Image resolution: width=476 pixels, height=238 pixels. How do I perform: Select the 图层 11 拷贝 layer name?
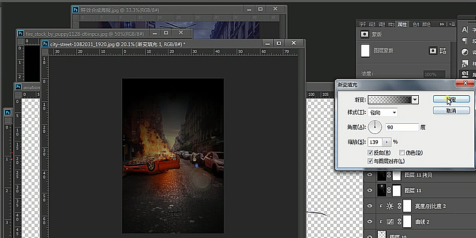click(x=418, y=175)
